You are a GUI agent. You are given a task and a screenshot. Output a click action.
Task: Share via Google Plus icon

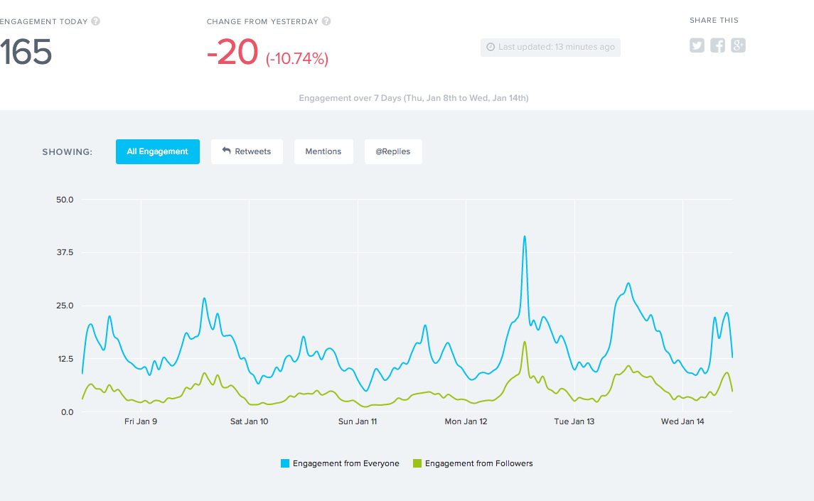[738, 45]
